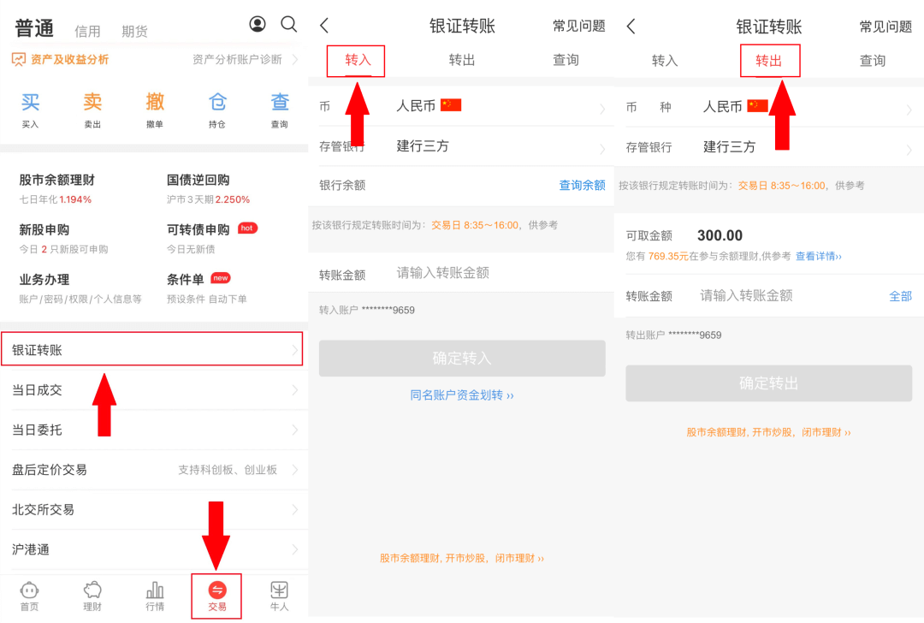Click the transfer-in 转账金额 input field
Viewport: 924px width, 623px height.
pyautogui.click(x=496, y=273)
